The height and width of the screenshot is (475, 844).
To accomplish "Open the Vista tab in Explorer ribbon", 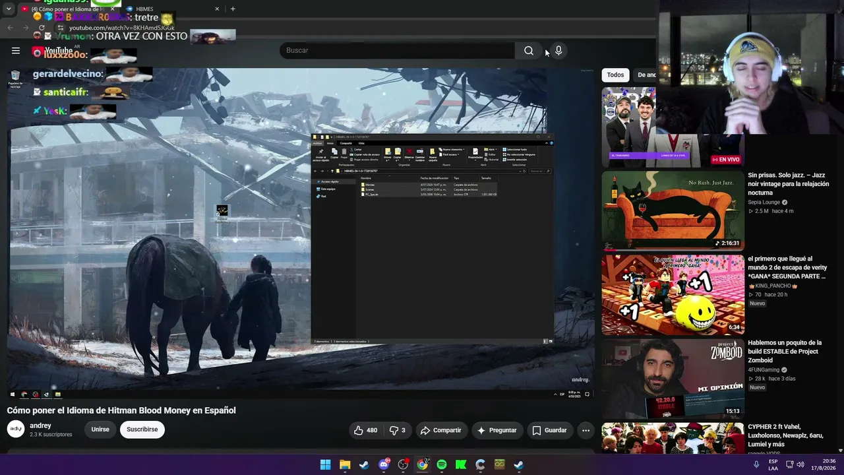I will 361,143.
